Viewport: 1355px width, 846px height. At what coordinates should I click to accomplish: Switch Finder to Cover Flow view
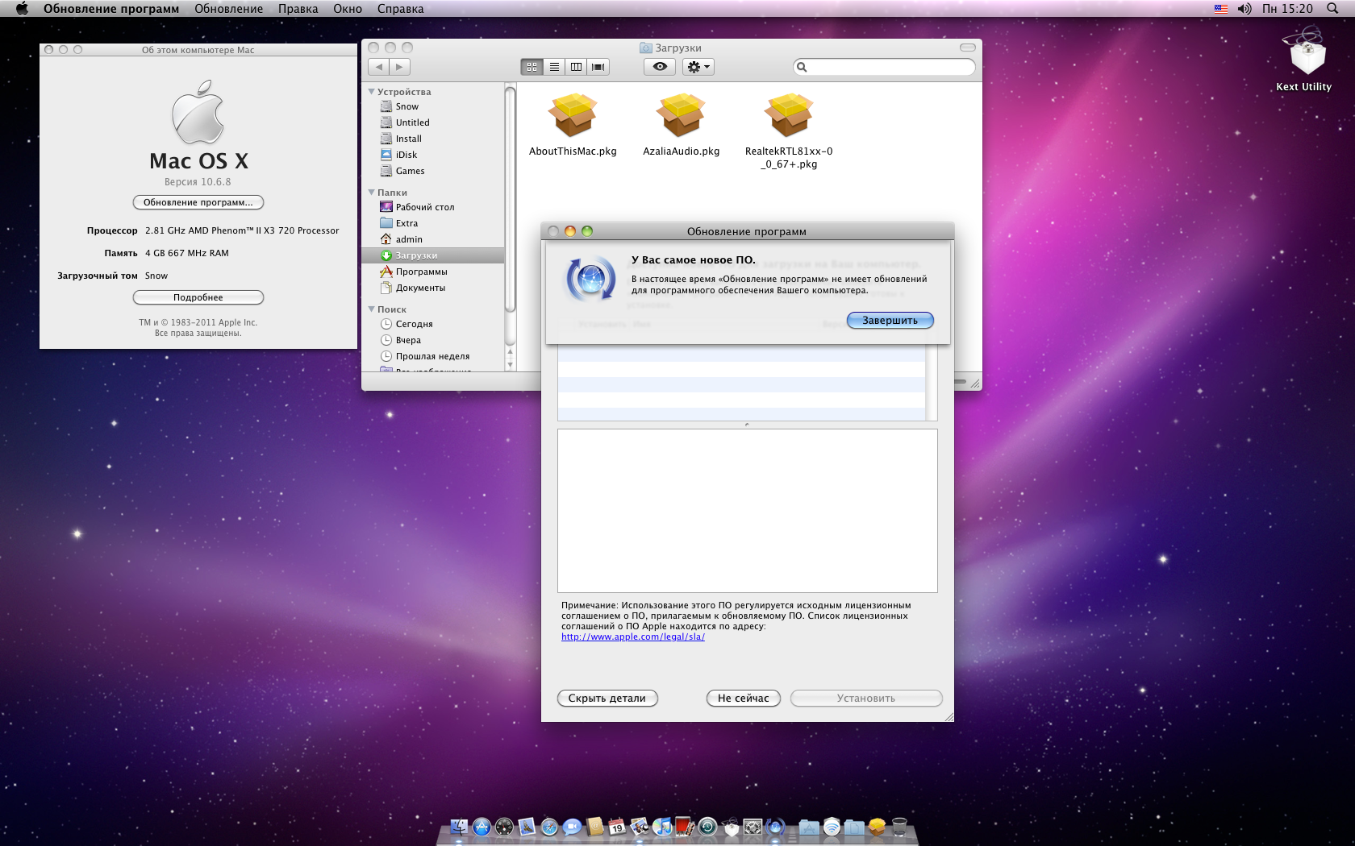598,67
